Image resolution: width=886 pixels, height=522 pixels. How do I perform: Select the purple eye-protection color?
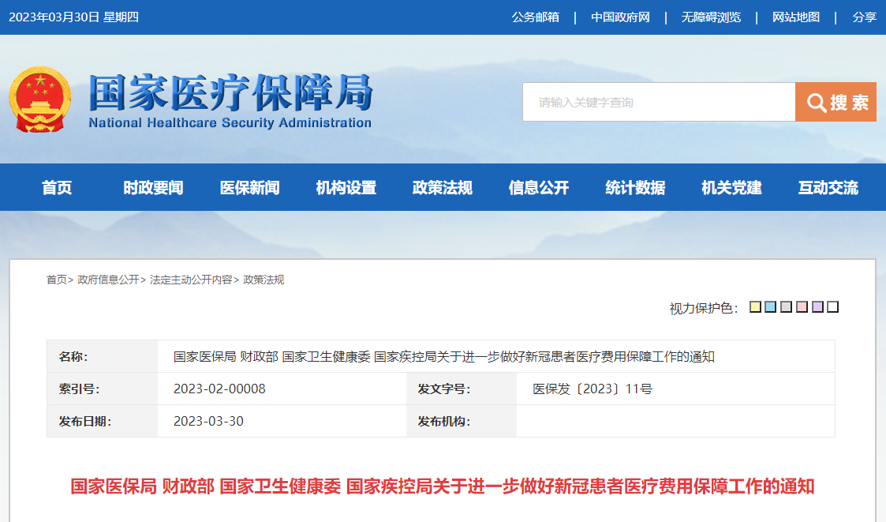(x=817, y=306)
